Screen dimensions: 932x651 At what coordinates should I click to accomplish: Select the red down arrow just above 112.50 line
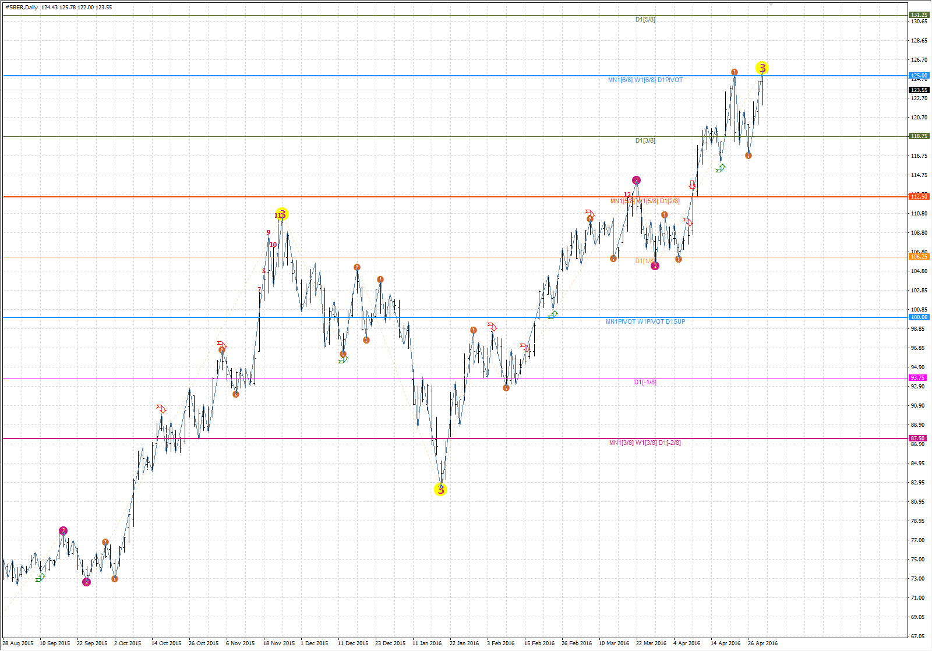tap(692, 185)
